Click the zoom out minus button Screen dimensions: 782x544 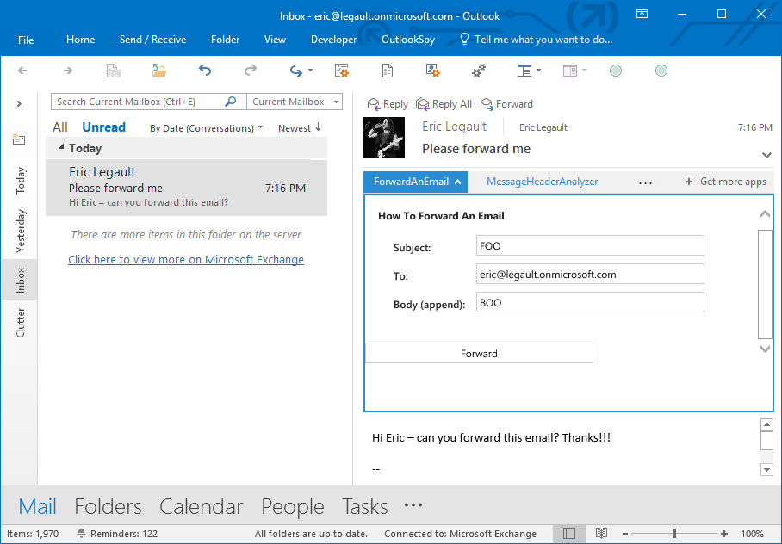[x=625, y=534]
